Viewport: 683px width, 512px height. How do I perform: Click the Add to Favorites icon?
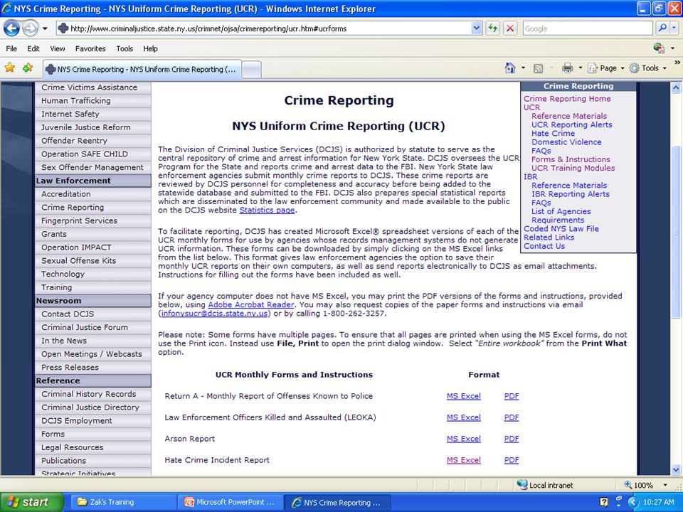point(28,68)
